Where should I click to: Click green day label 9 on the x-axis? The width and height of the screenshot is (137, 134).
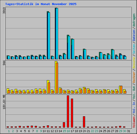tap(41, 131)
